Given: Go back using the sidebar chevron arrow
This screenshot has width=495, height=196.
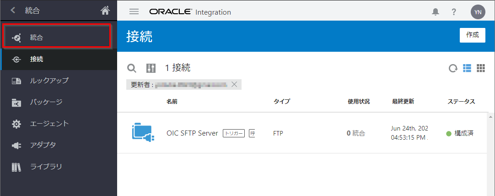Looking at the screenshot, I should 13,11.
